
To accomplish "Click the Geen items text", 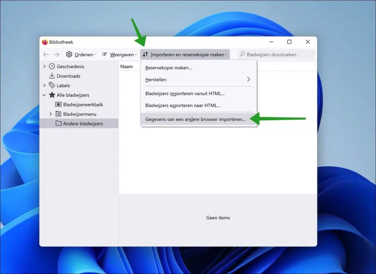I will [218, 218].
